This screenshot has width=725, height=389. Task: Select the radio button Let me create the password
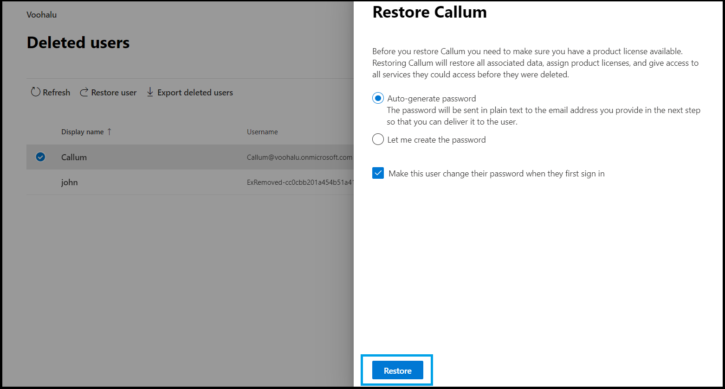coord(378,139)
